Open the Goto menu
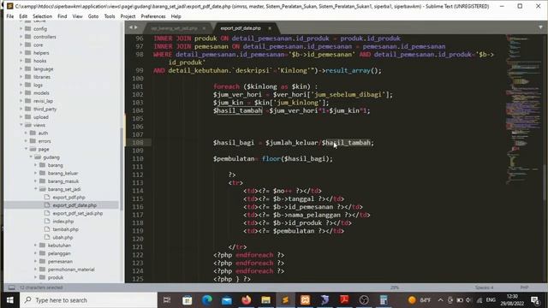 [x=93, y=16]
